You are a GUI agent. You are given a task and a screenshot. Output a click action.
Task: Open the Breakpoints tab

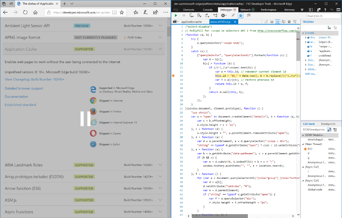(x=328, y=124)
